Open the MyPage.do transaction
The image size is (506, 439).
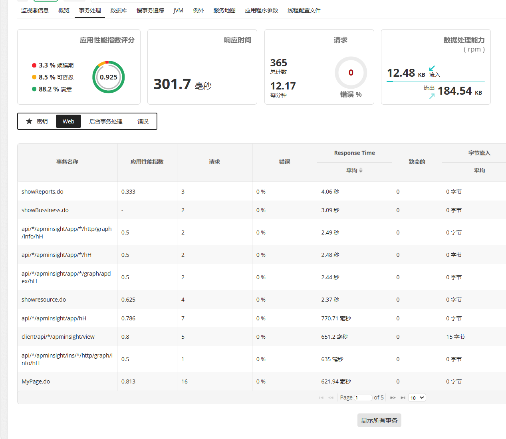pyautogui.click(x=36, y=381)
